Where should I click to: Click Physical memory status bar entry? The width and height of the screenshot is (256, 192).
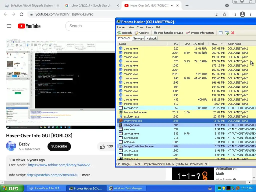166,164
